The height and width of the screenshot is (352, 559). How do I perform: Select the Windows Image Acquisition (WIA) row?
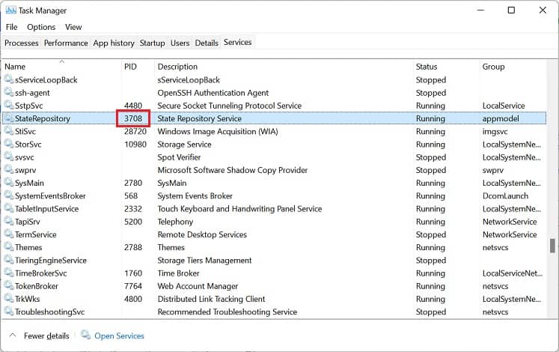click(x=274, y=131)
